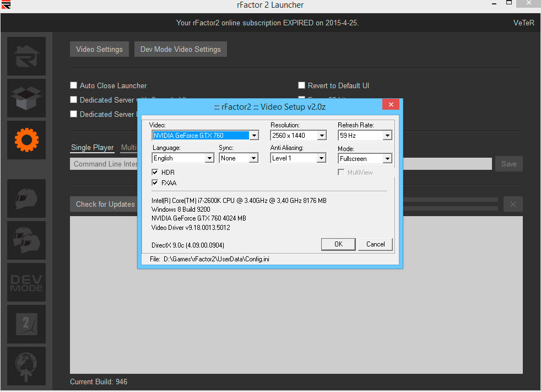
Task: Open the Dev Mode Video Settings tab
Action: coord(180,49)
